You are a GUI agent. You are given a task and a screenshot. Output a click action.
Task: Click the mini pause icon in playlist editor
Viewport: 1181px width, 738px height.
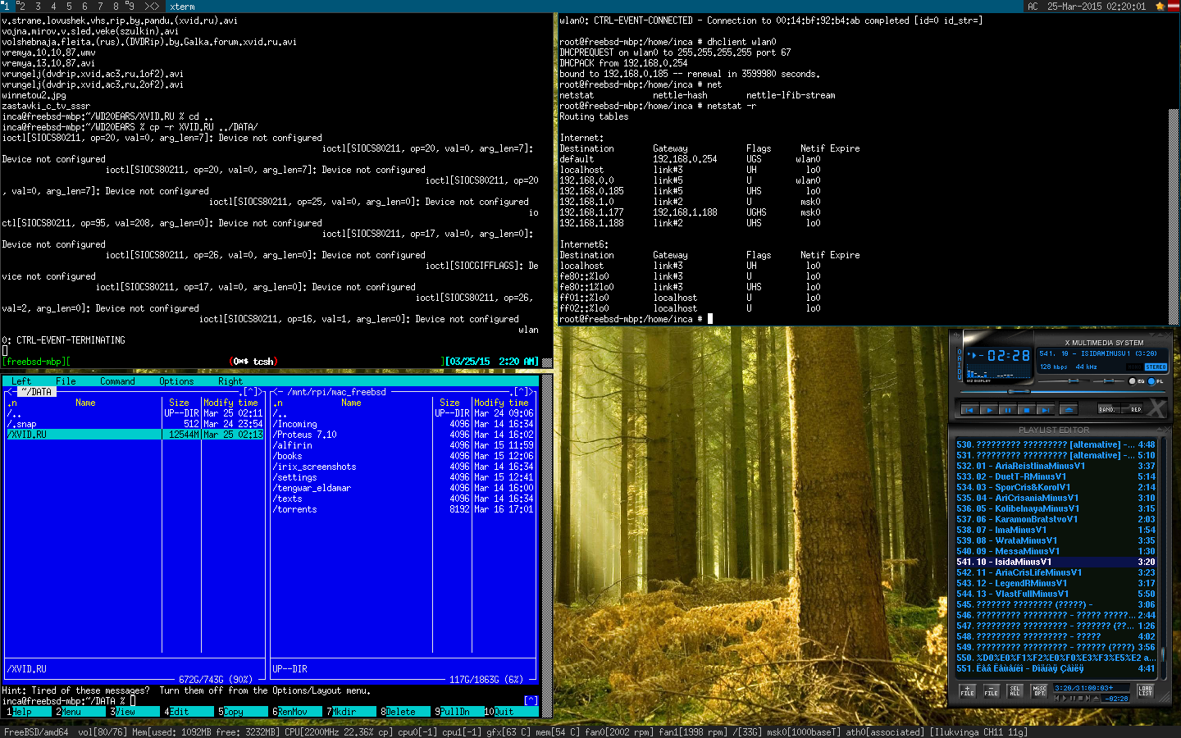(x=1073, y=699)
